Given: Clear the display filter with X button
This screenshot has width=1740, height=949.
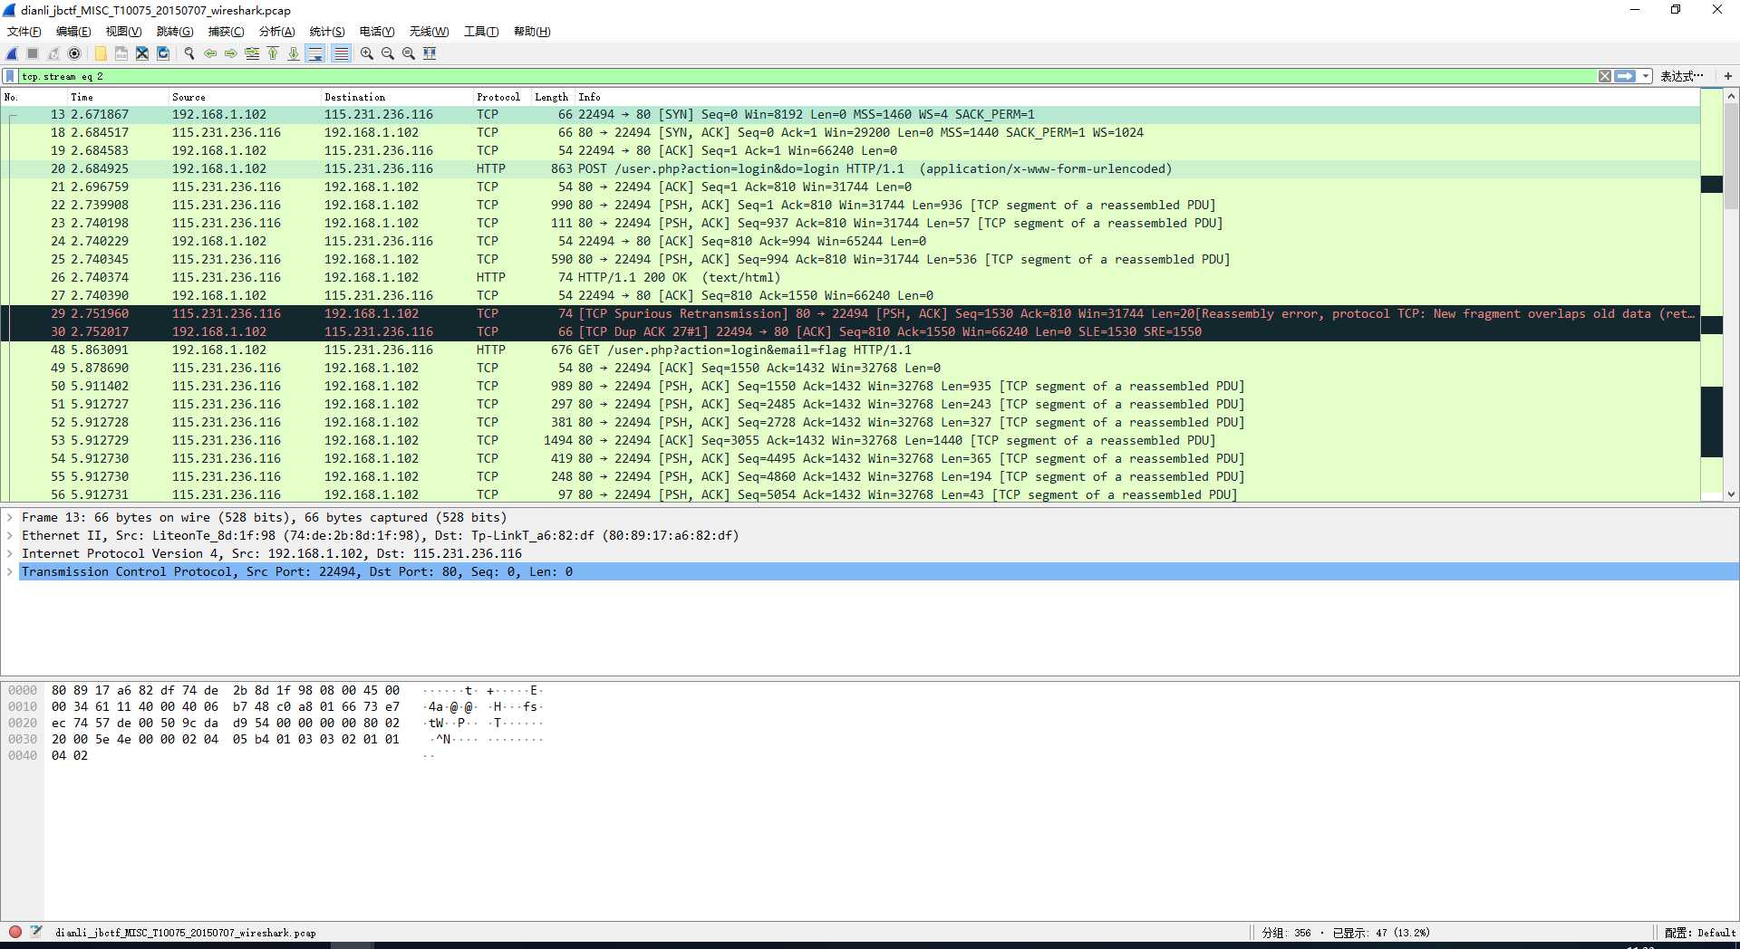Looking at the screenshot, I should [1605, 76].
